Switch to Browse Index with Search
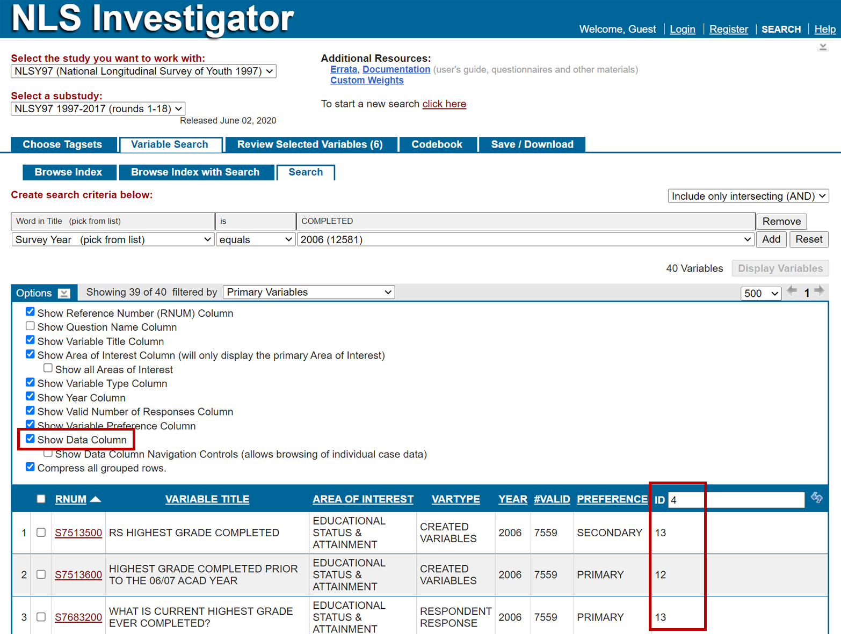This screenshot has height=634, width=841. click(x=195, y=172)
